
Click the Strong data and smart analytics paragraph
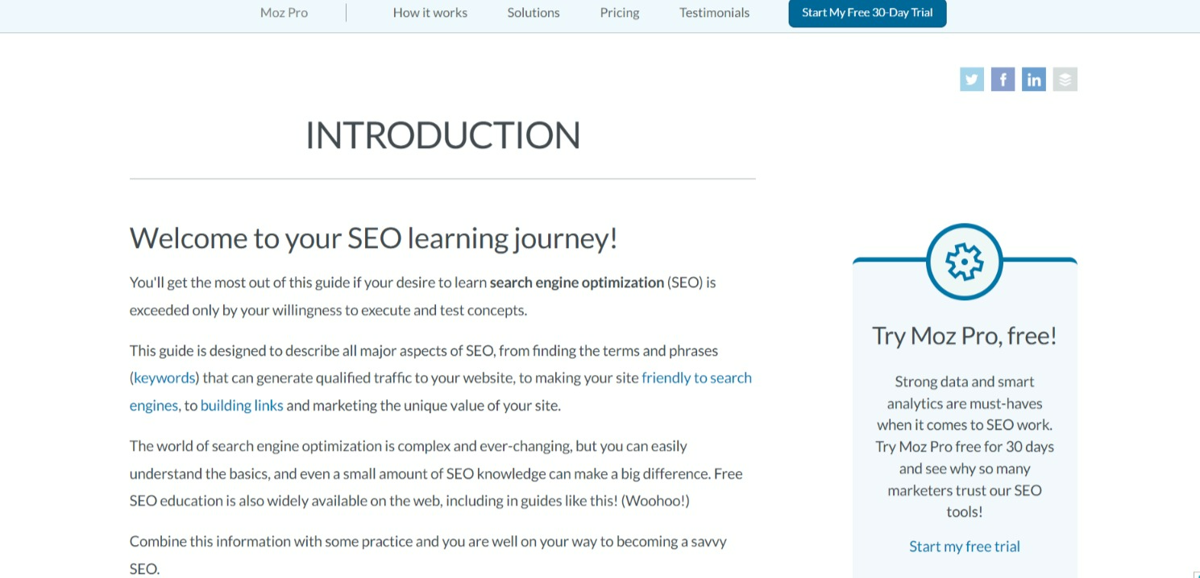tap(964, 447)
